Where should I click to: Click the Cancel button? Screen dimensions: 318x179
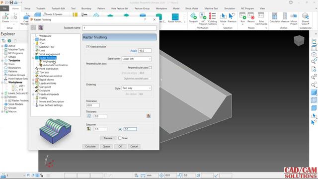134,146
